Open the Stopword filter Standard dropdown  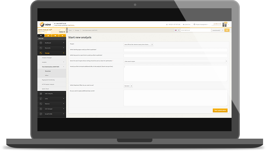(x=128, y=86)
